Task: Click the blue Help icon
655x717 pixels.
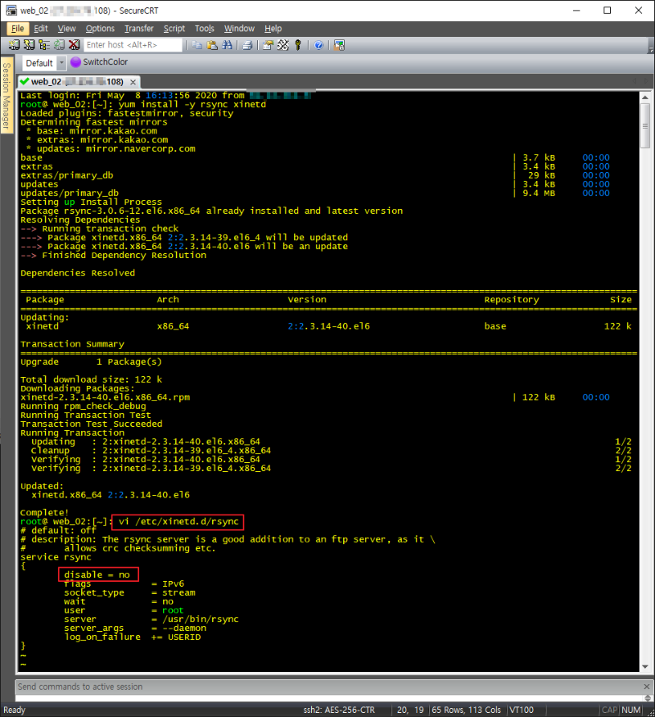Action: 318,45
